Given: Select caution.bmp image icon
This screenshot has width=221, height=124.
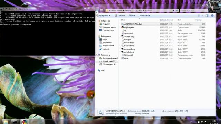Looking at the screenshot, I should (x=123, y=37).
